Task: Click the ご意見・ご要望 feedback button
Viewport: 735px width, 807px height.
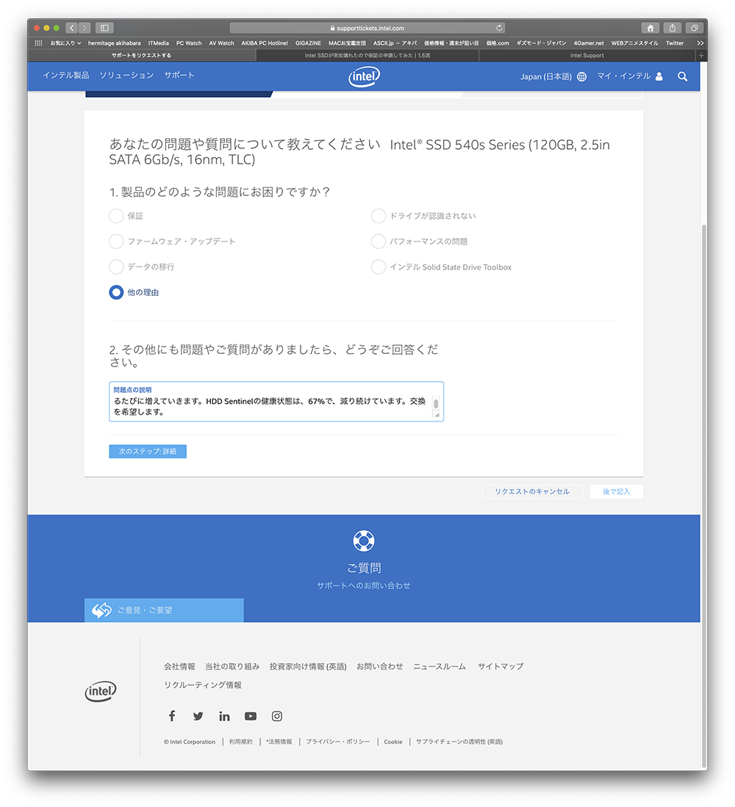Action: pyautogui.click(x=164, y=610)
